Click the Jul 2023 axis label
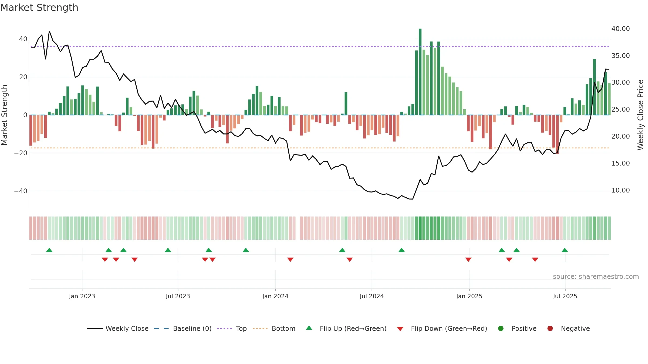Viewport: 648px width, 364px height. (x=178, y=296)
